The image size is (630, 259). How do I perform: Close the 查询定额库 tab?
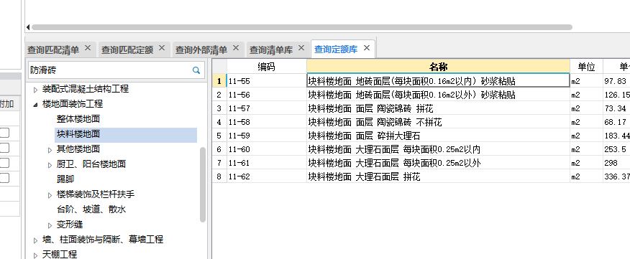pos(367,48)
